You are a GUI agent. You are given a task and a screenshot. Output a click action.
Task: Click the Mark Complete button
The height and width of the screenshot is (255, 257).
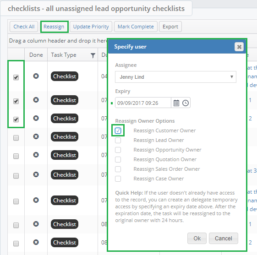[x=136, y=27]
